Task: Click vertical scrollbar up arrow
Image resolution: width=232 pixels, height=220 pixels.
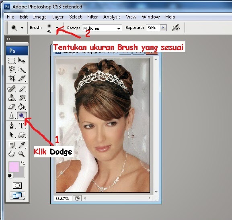Action: [156, 59]
